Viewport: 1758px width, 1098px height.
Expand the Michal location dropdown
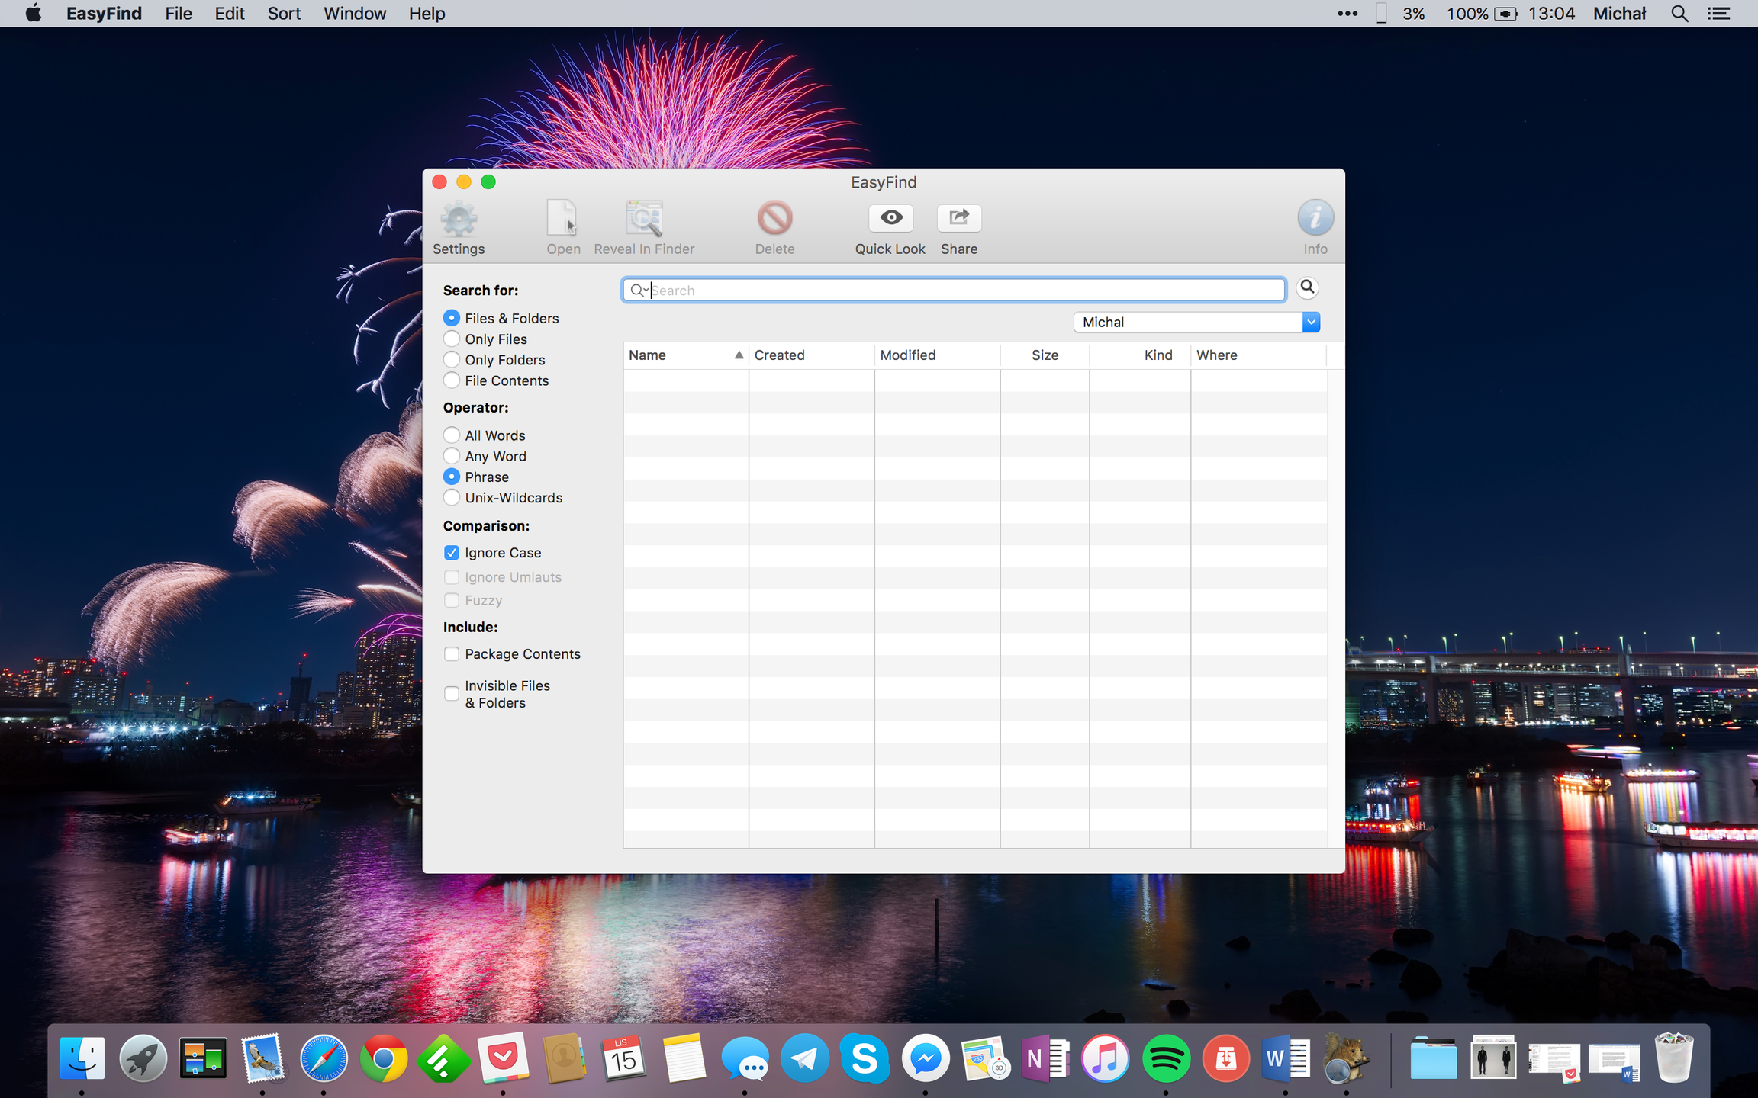tap(1310, 323)
